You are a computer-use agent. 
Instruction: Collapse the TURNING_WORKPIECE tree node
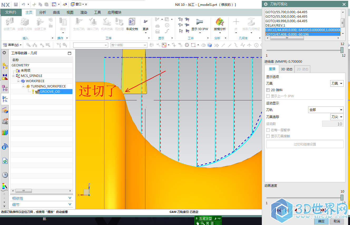[x=23, y=86]
